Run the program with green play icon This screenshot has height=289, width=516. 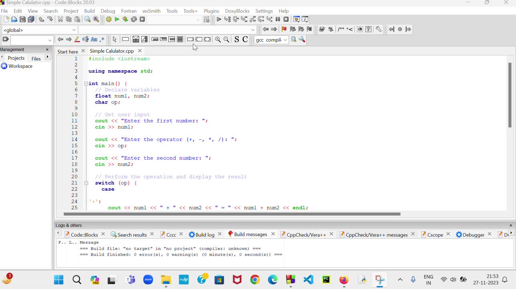click(x=117, y=19)
